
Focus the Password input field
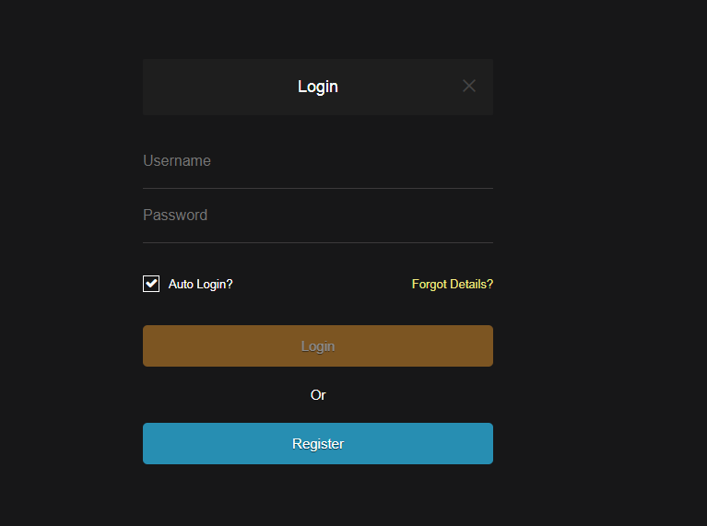317,216
